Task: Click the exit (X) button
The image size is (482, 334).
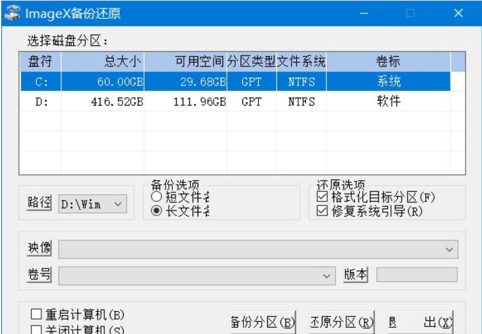Action: [x=420, y=322]
